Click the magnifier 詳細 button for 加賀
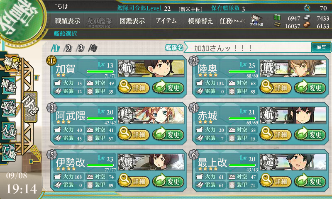 (133, 87)
